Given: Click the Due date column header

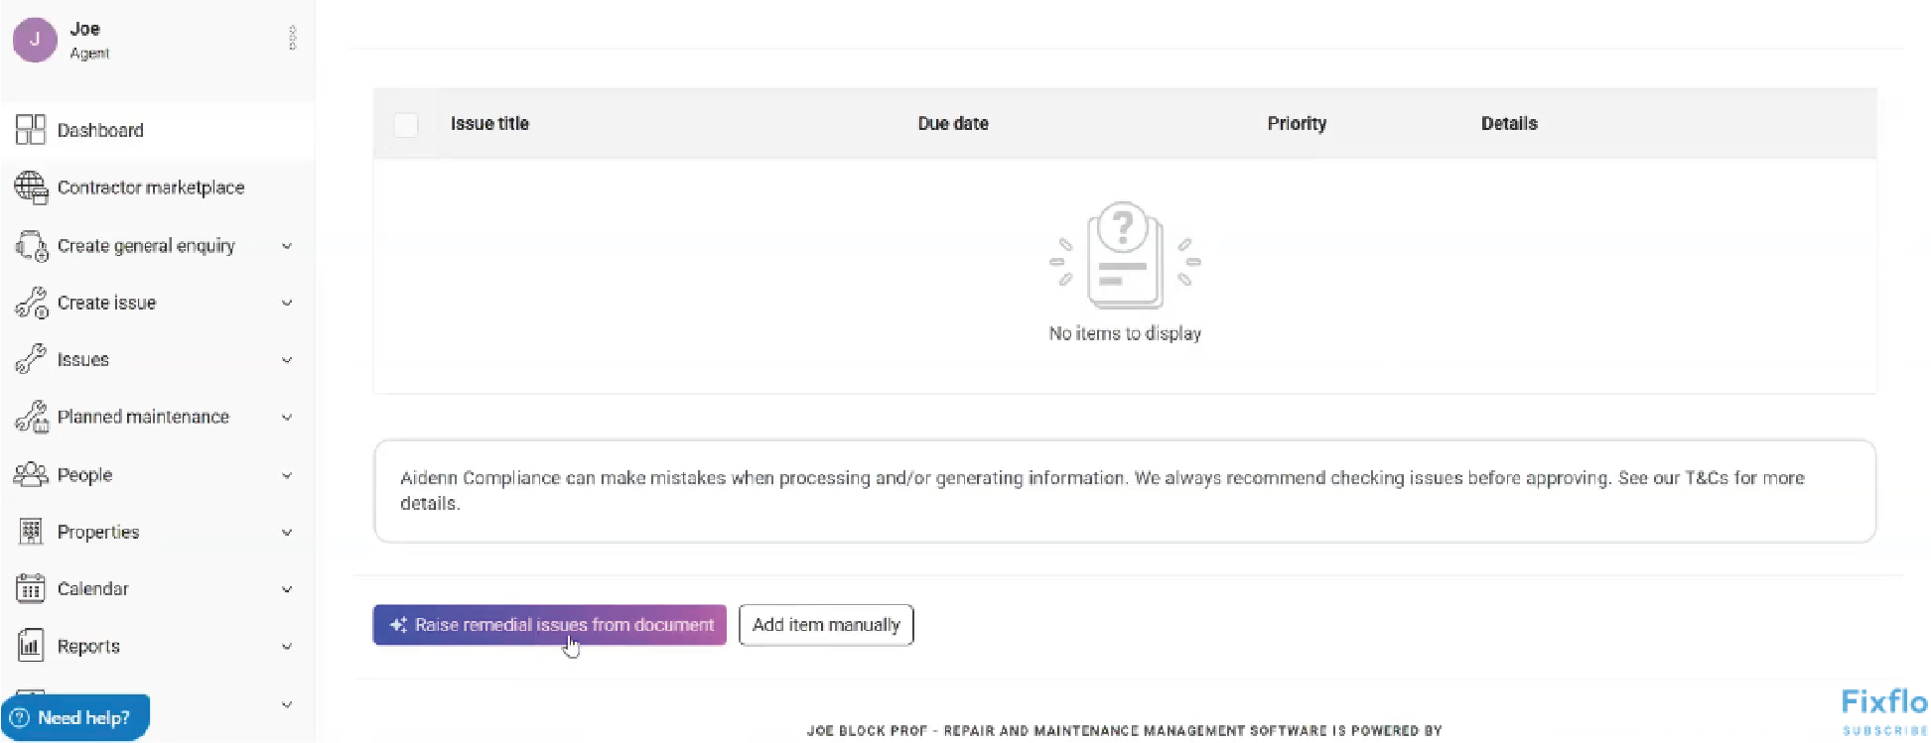Looking at the screenshot, I should 953,124.
